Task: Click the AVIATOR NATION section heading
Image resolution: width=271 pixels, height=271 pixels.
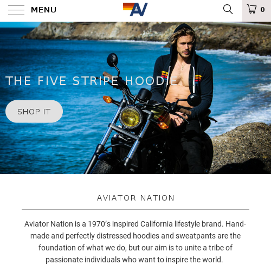Action: 135,198
